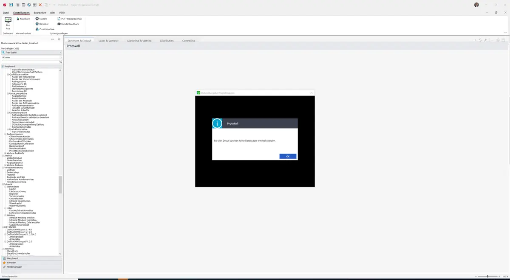This screenshot has height=280, width=510.
Task: Open the PDF-Wasserzeichen option
Action: point(70,19)
